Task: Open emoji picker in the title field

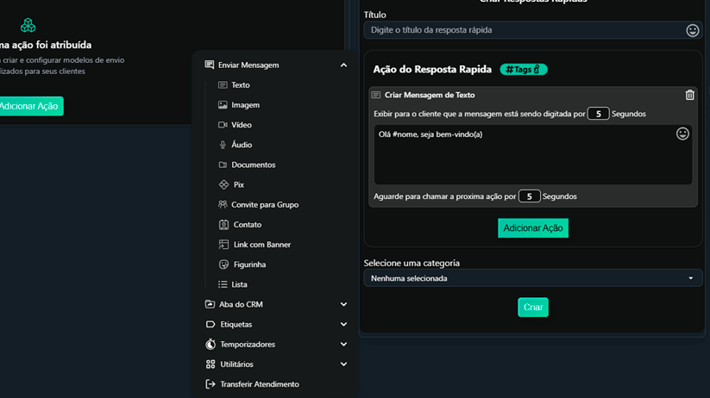Action: coord(692,30)
